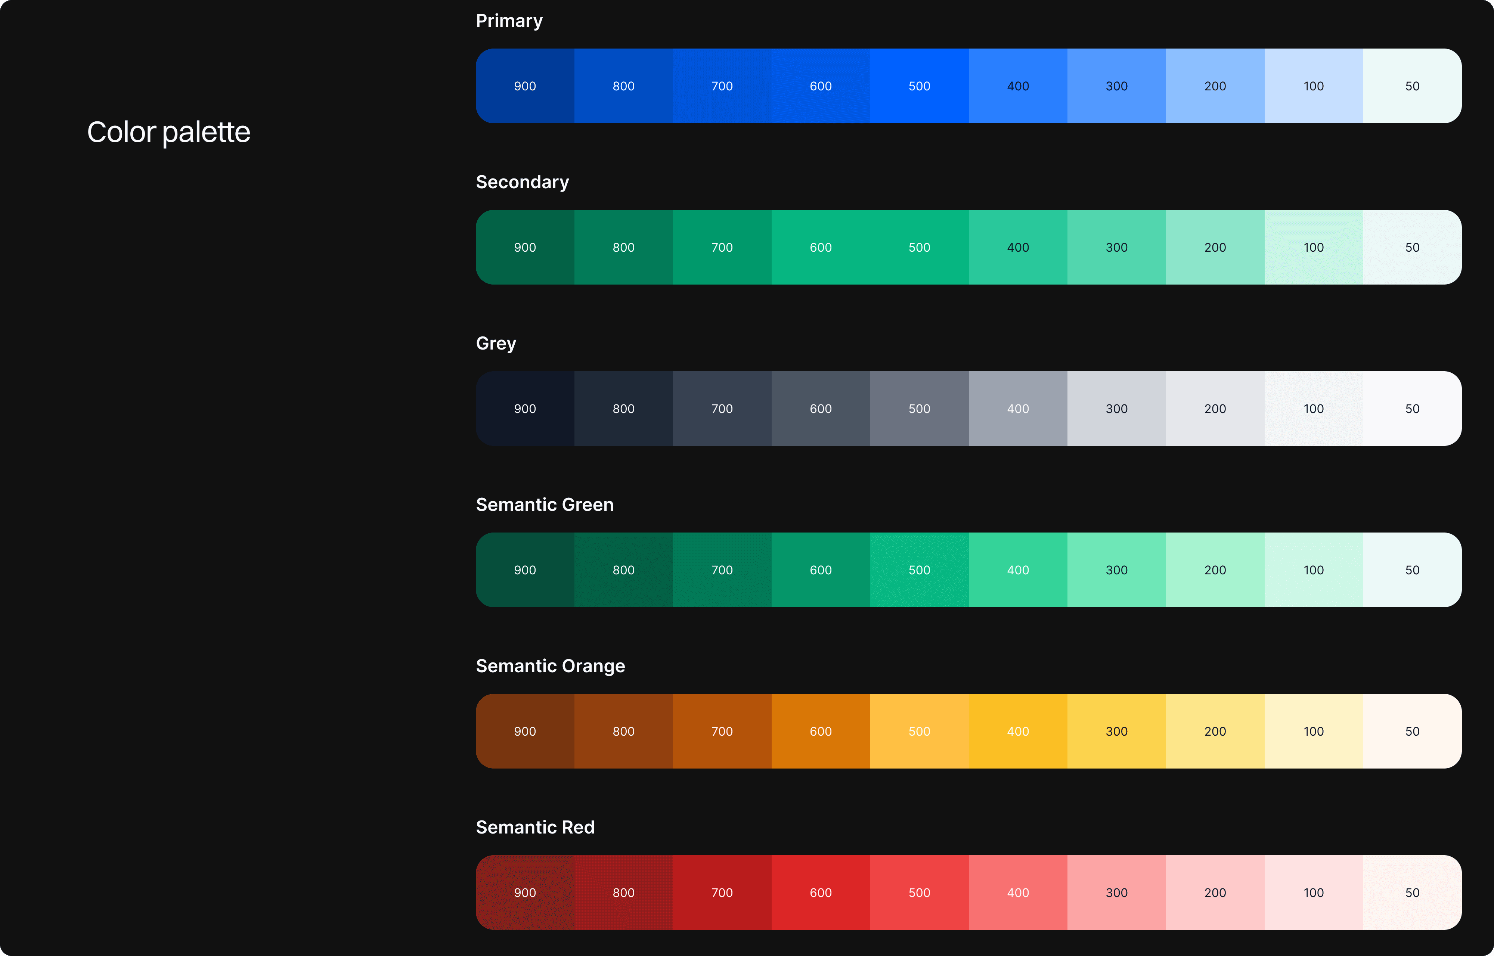Click the Color palette title text

(168, 132)
